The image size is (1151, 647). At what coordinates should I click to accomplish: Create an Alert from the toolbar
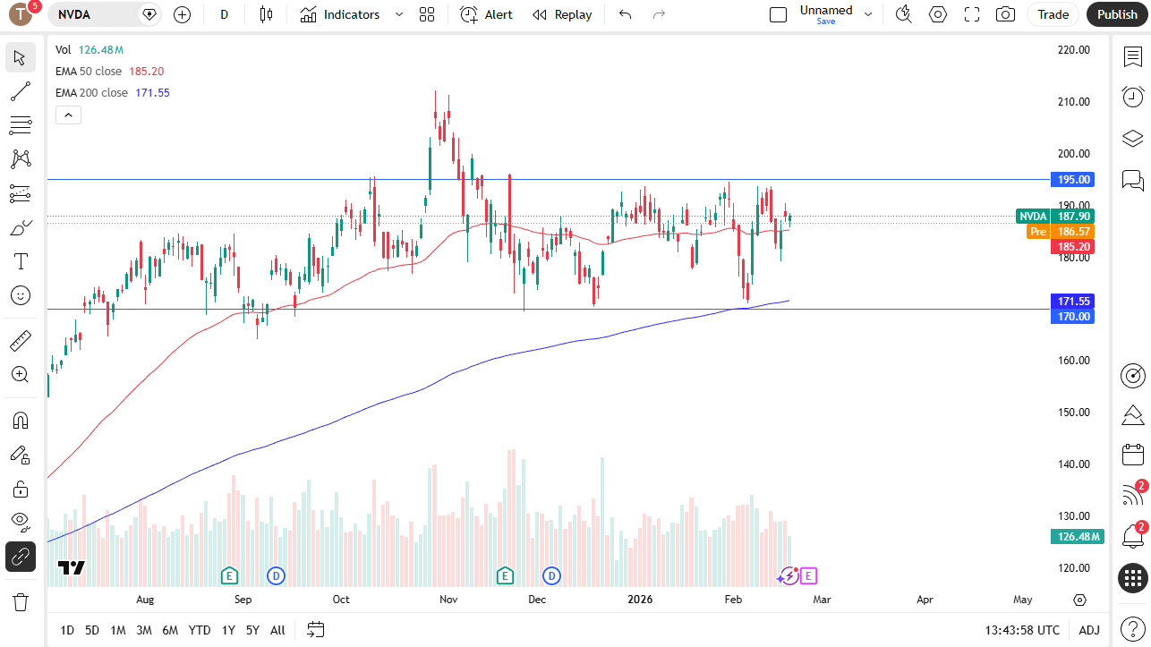(487, 14)
